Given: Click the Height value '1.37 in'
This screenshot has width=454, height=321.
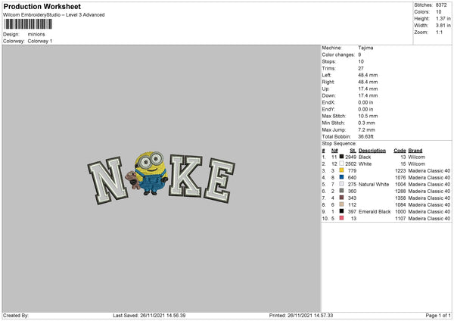Looking at the screenshot, I should click(x=443, y=18).
